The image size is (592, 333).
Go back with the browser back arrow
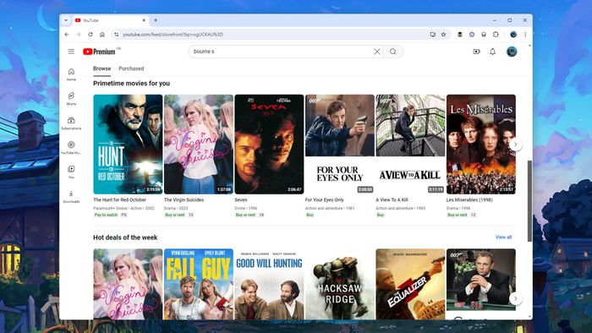(x=67, y=35)
